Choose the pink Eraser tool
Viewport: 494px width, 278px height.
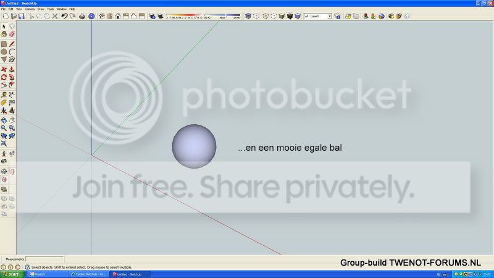pos(12,34)
